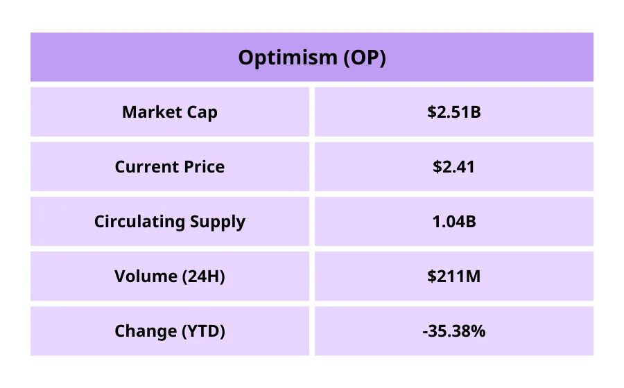The height and width of the screenshot is (388, 624).
Task: Select the Market Cap label cell
Action: coord(170,112)
